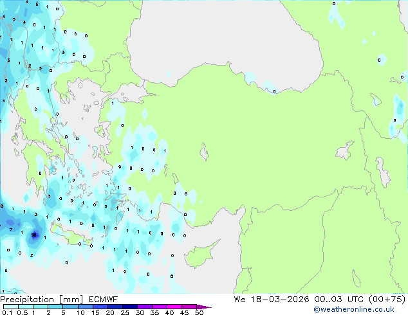
Task: Select legend swatch between 40 and 45
Action: 174,307
